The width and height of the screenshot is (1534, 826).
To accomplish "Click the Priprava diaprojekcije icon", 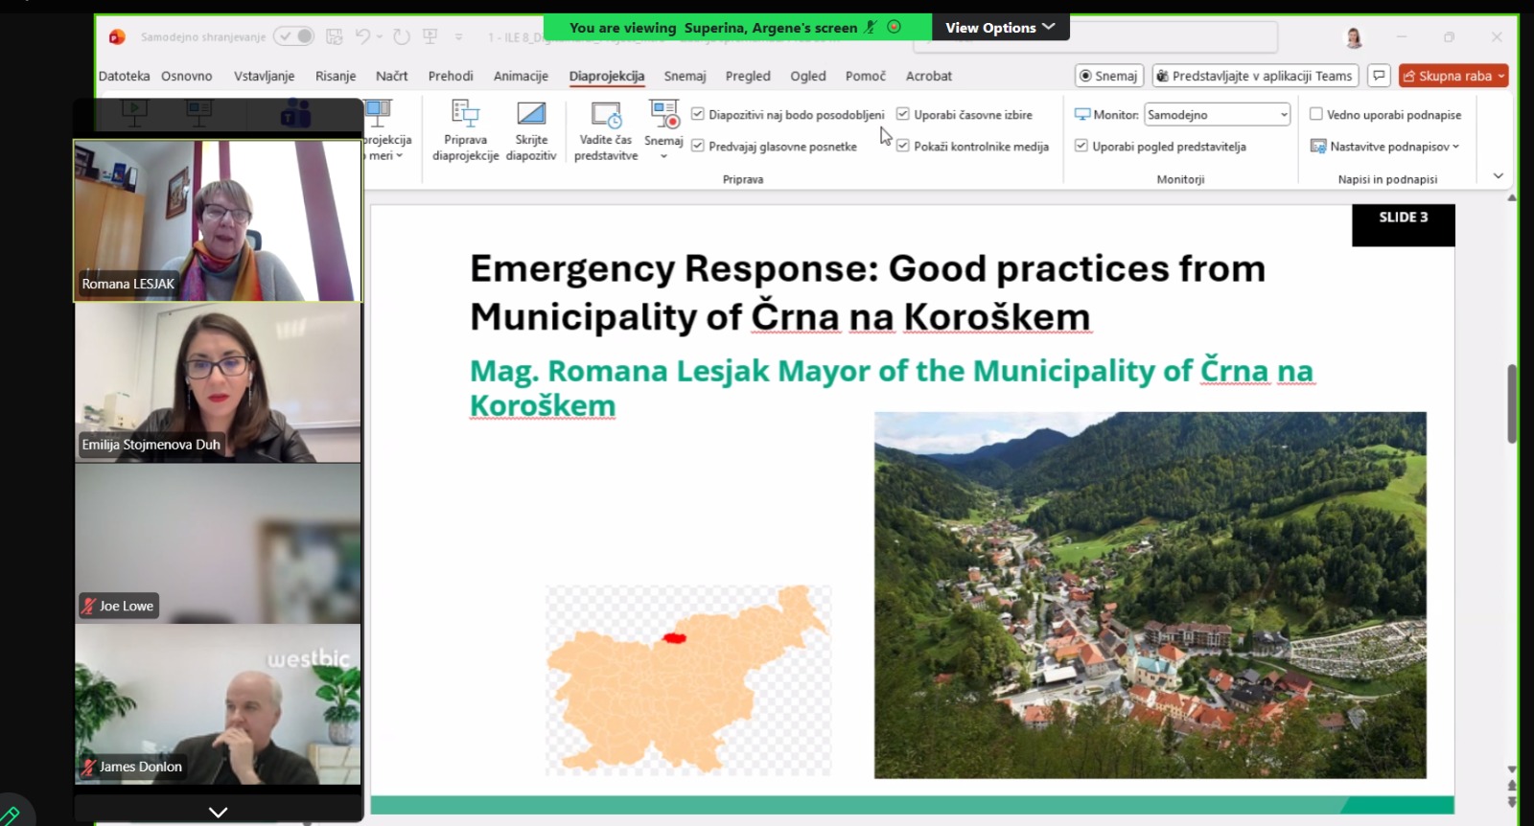I will (465, 115).
